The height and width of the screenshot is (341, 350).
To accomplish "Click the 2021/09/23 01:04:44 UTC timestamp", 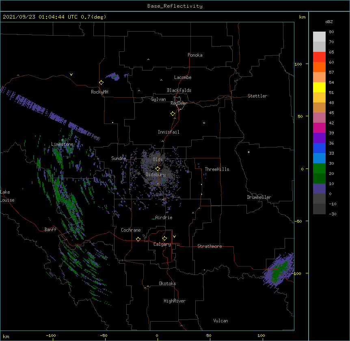I will point(40,17).
